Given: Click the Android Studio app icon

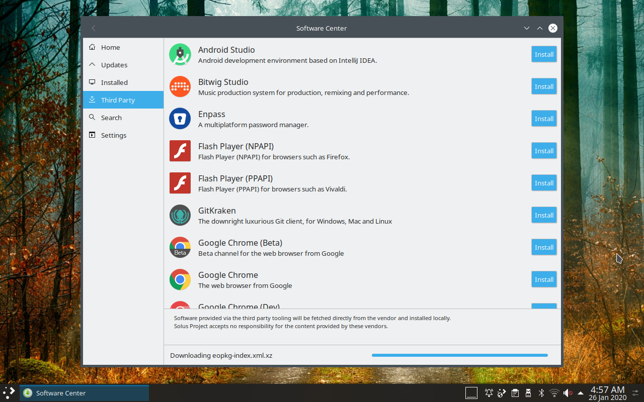Looking at the screenshot, I should pos(180,54).
